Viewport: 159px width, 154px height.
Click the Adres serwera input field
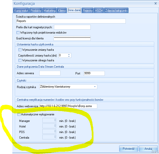50,73
